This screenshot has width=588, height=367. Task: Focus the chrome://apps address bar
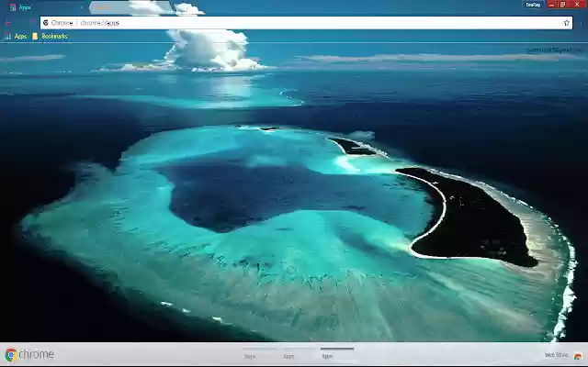306,23
